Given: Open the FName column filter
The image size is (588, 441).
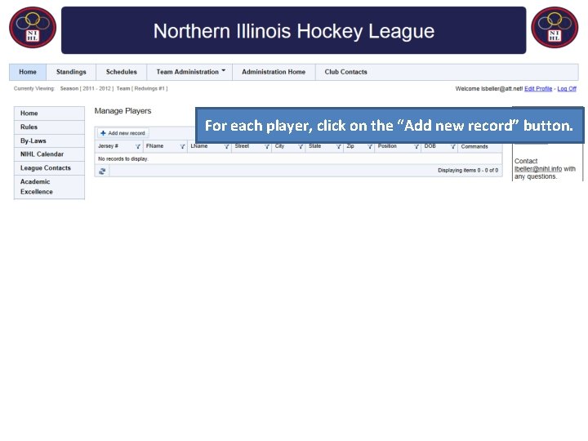Looking at the screenshot, I should pos(182,146).
